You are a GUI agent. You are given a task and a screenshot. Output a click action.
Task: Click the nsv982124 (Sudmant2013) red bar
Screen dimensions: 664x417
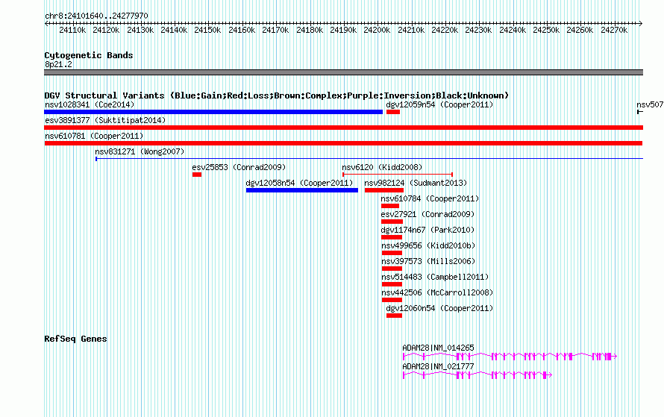(384, 190)
